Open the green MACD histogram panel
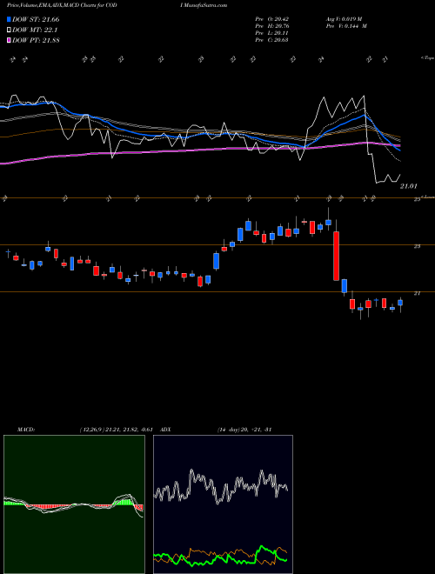Image resolution: width=435 pixels, height=574 pixels. tap(74, 504)
